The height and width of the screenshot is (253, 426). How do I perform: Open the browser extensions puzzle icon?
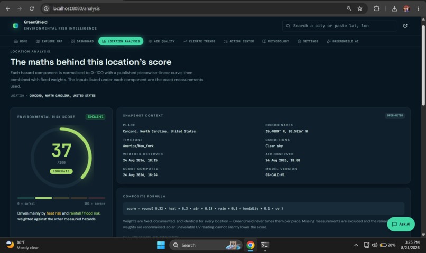coord(376,8)
